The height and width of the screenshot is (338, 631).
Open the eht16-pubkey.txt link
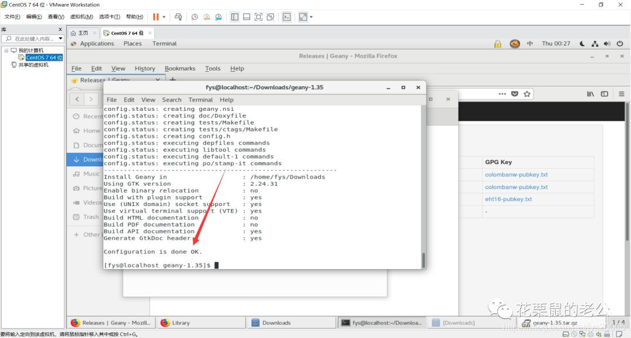pos(508,199)
